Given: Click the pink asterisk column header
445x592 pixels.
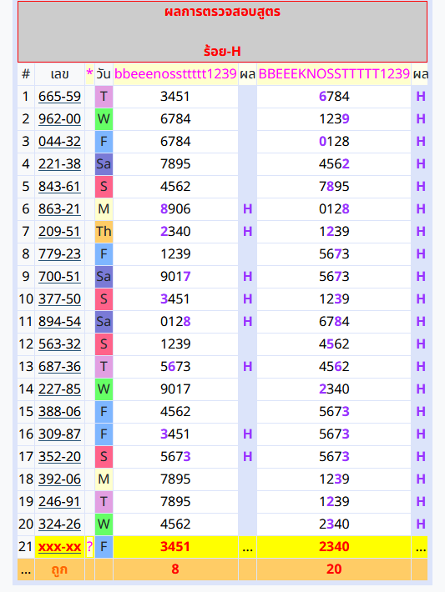Looking at the screenshot, I should tap(89, 73).
